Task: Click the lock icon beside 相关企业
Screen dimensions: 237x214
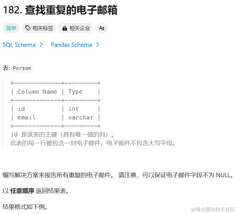Action: tap(65, 28)
